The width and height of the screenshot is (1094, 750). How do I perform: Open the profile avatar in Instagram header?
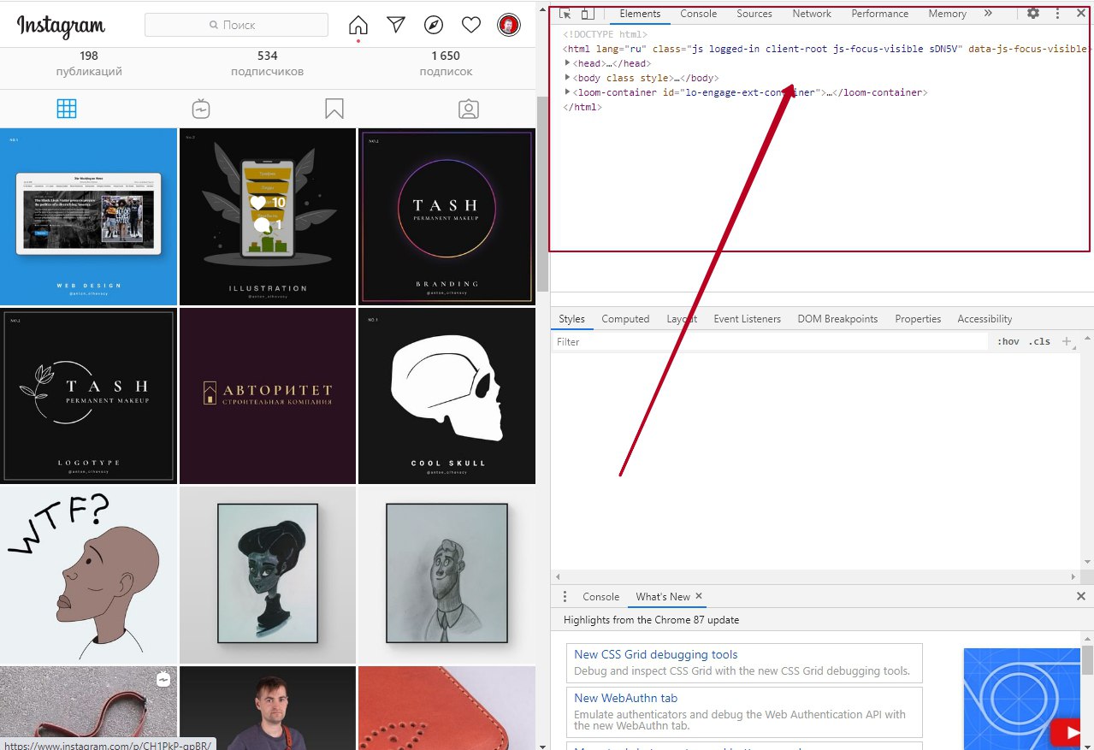[x=508, y=25]
